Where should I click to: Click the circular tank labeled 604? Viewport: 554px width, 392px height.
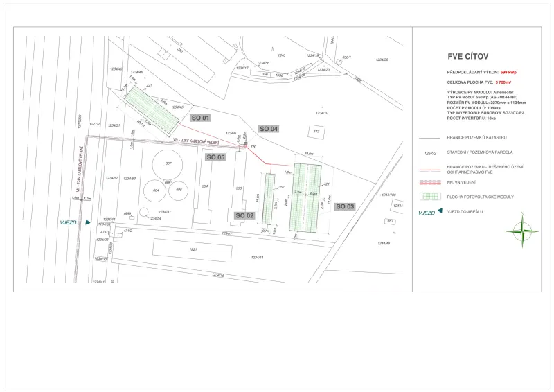(156, 191)
